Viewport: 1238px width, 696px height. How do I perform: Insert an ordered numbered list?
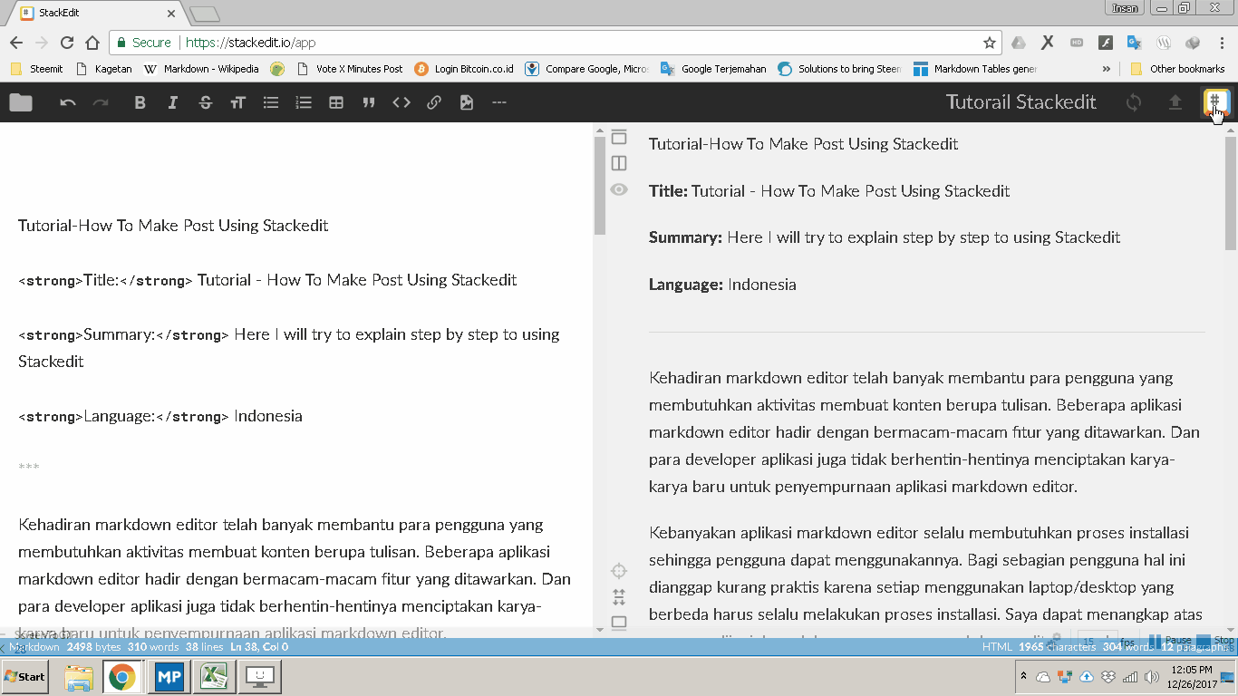pyautogui.click(x=304, y=102)
